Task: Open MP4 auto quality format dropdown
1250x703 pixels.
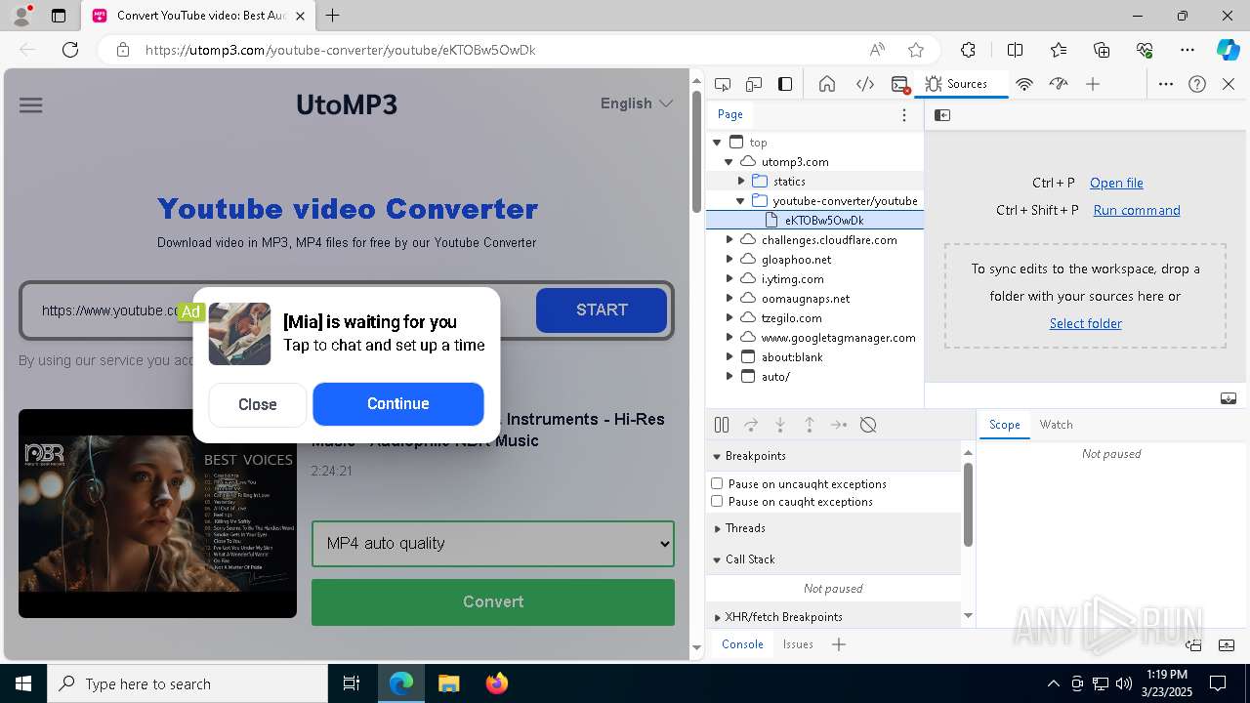Action: [493, 544]
